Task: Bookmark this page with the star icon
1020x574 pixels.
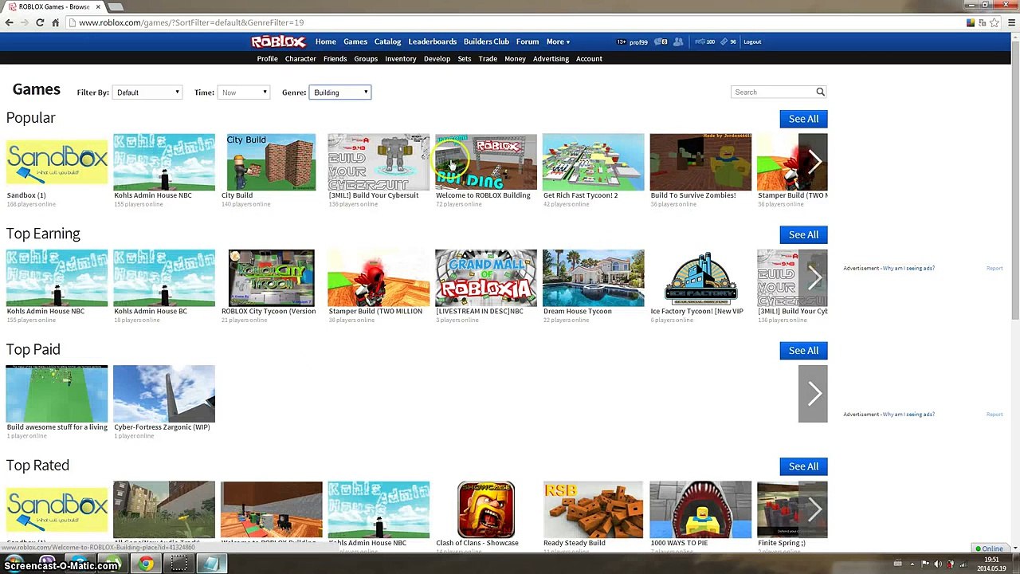Action: (x=994, y=22)
